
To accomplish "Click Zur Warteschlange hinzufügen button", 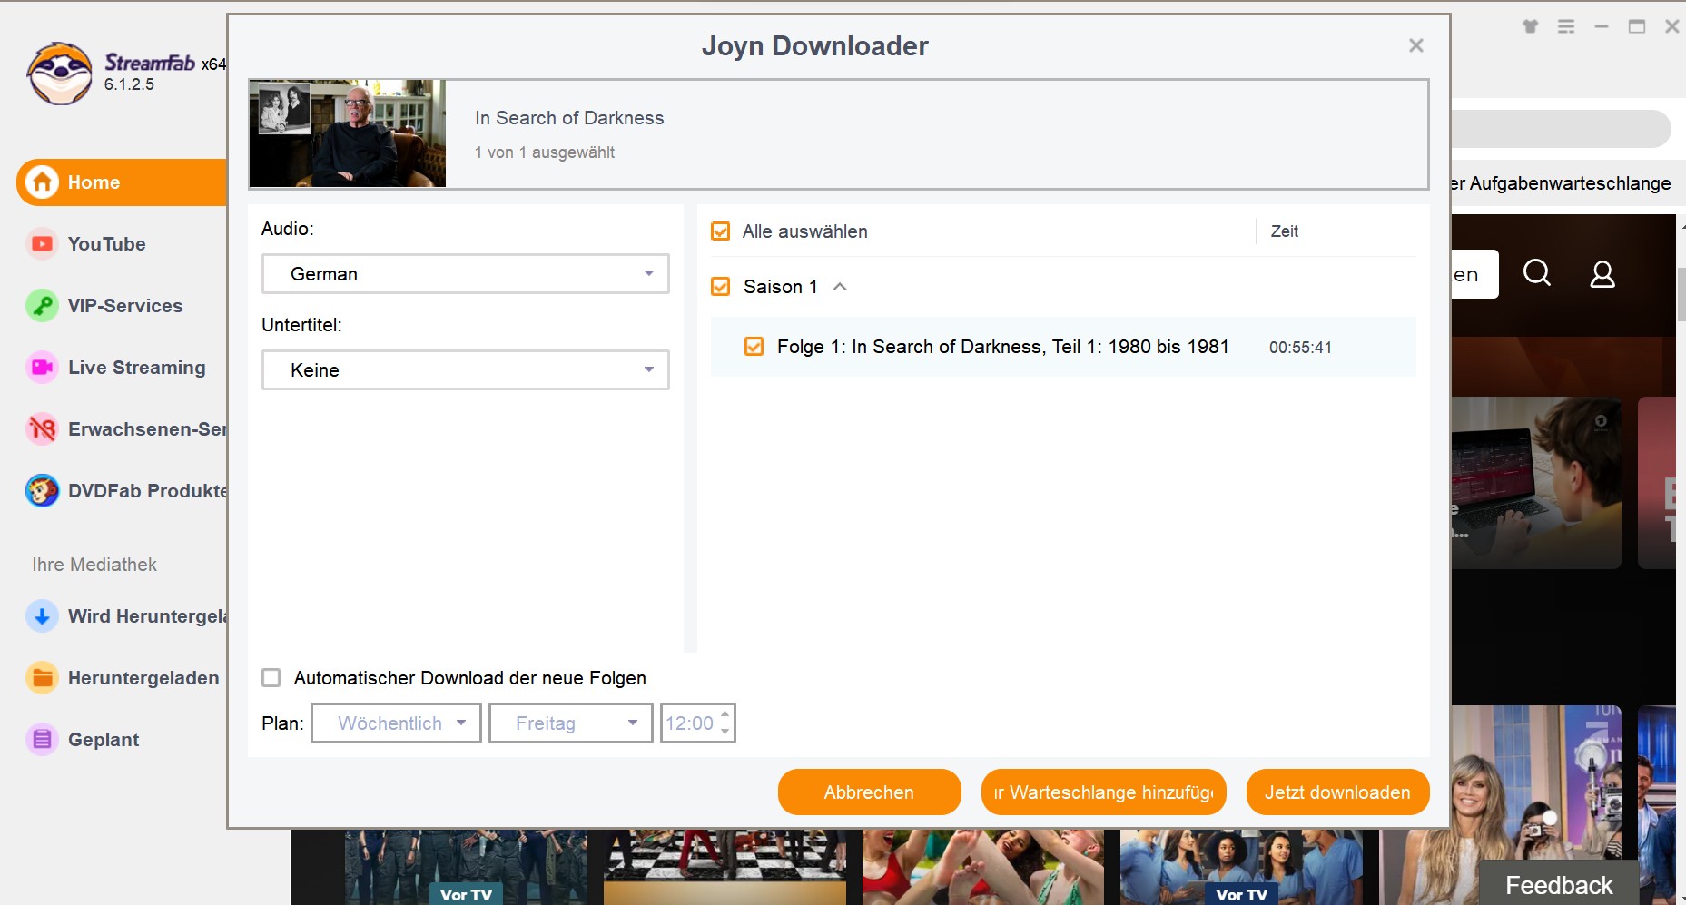I will pyautogui.click(x=1103, y=792).
